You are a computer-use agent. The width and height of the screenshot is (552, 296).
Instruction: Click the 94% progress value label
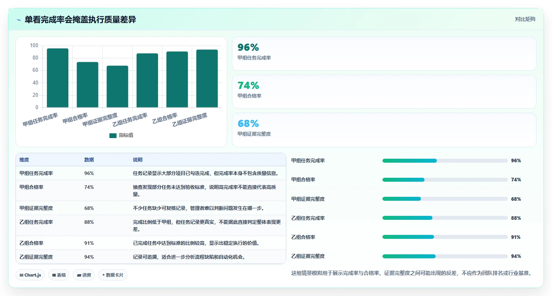516,256
